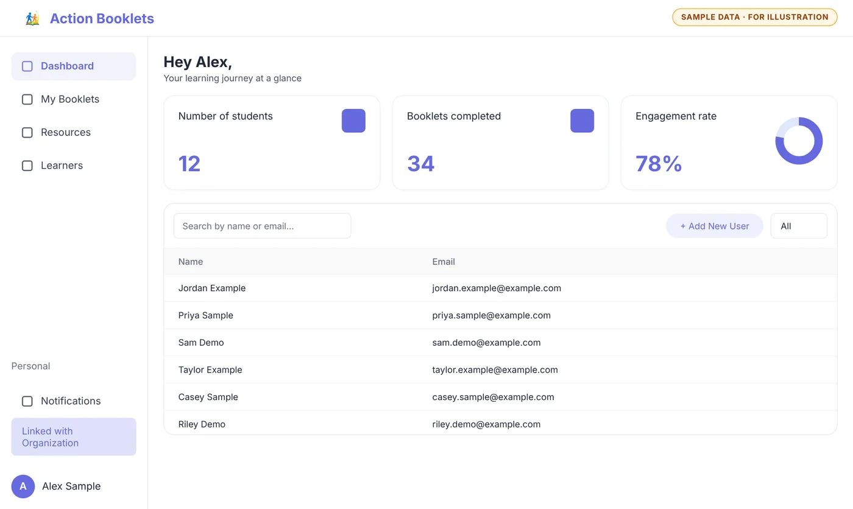Click the email jordan.example@example.com
This screenshot has height=509, width=853.
click(497, 289)
